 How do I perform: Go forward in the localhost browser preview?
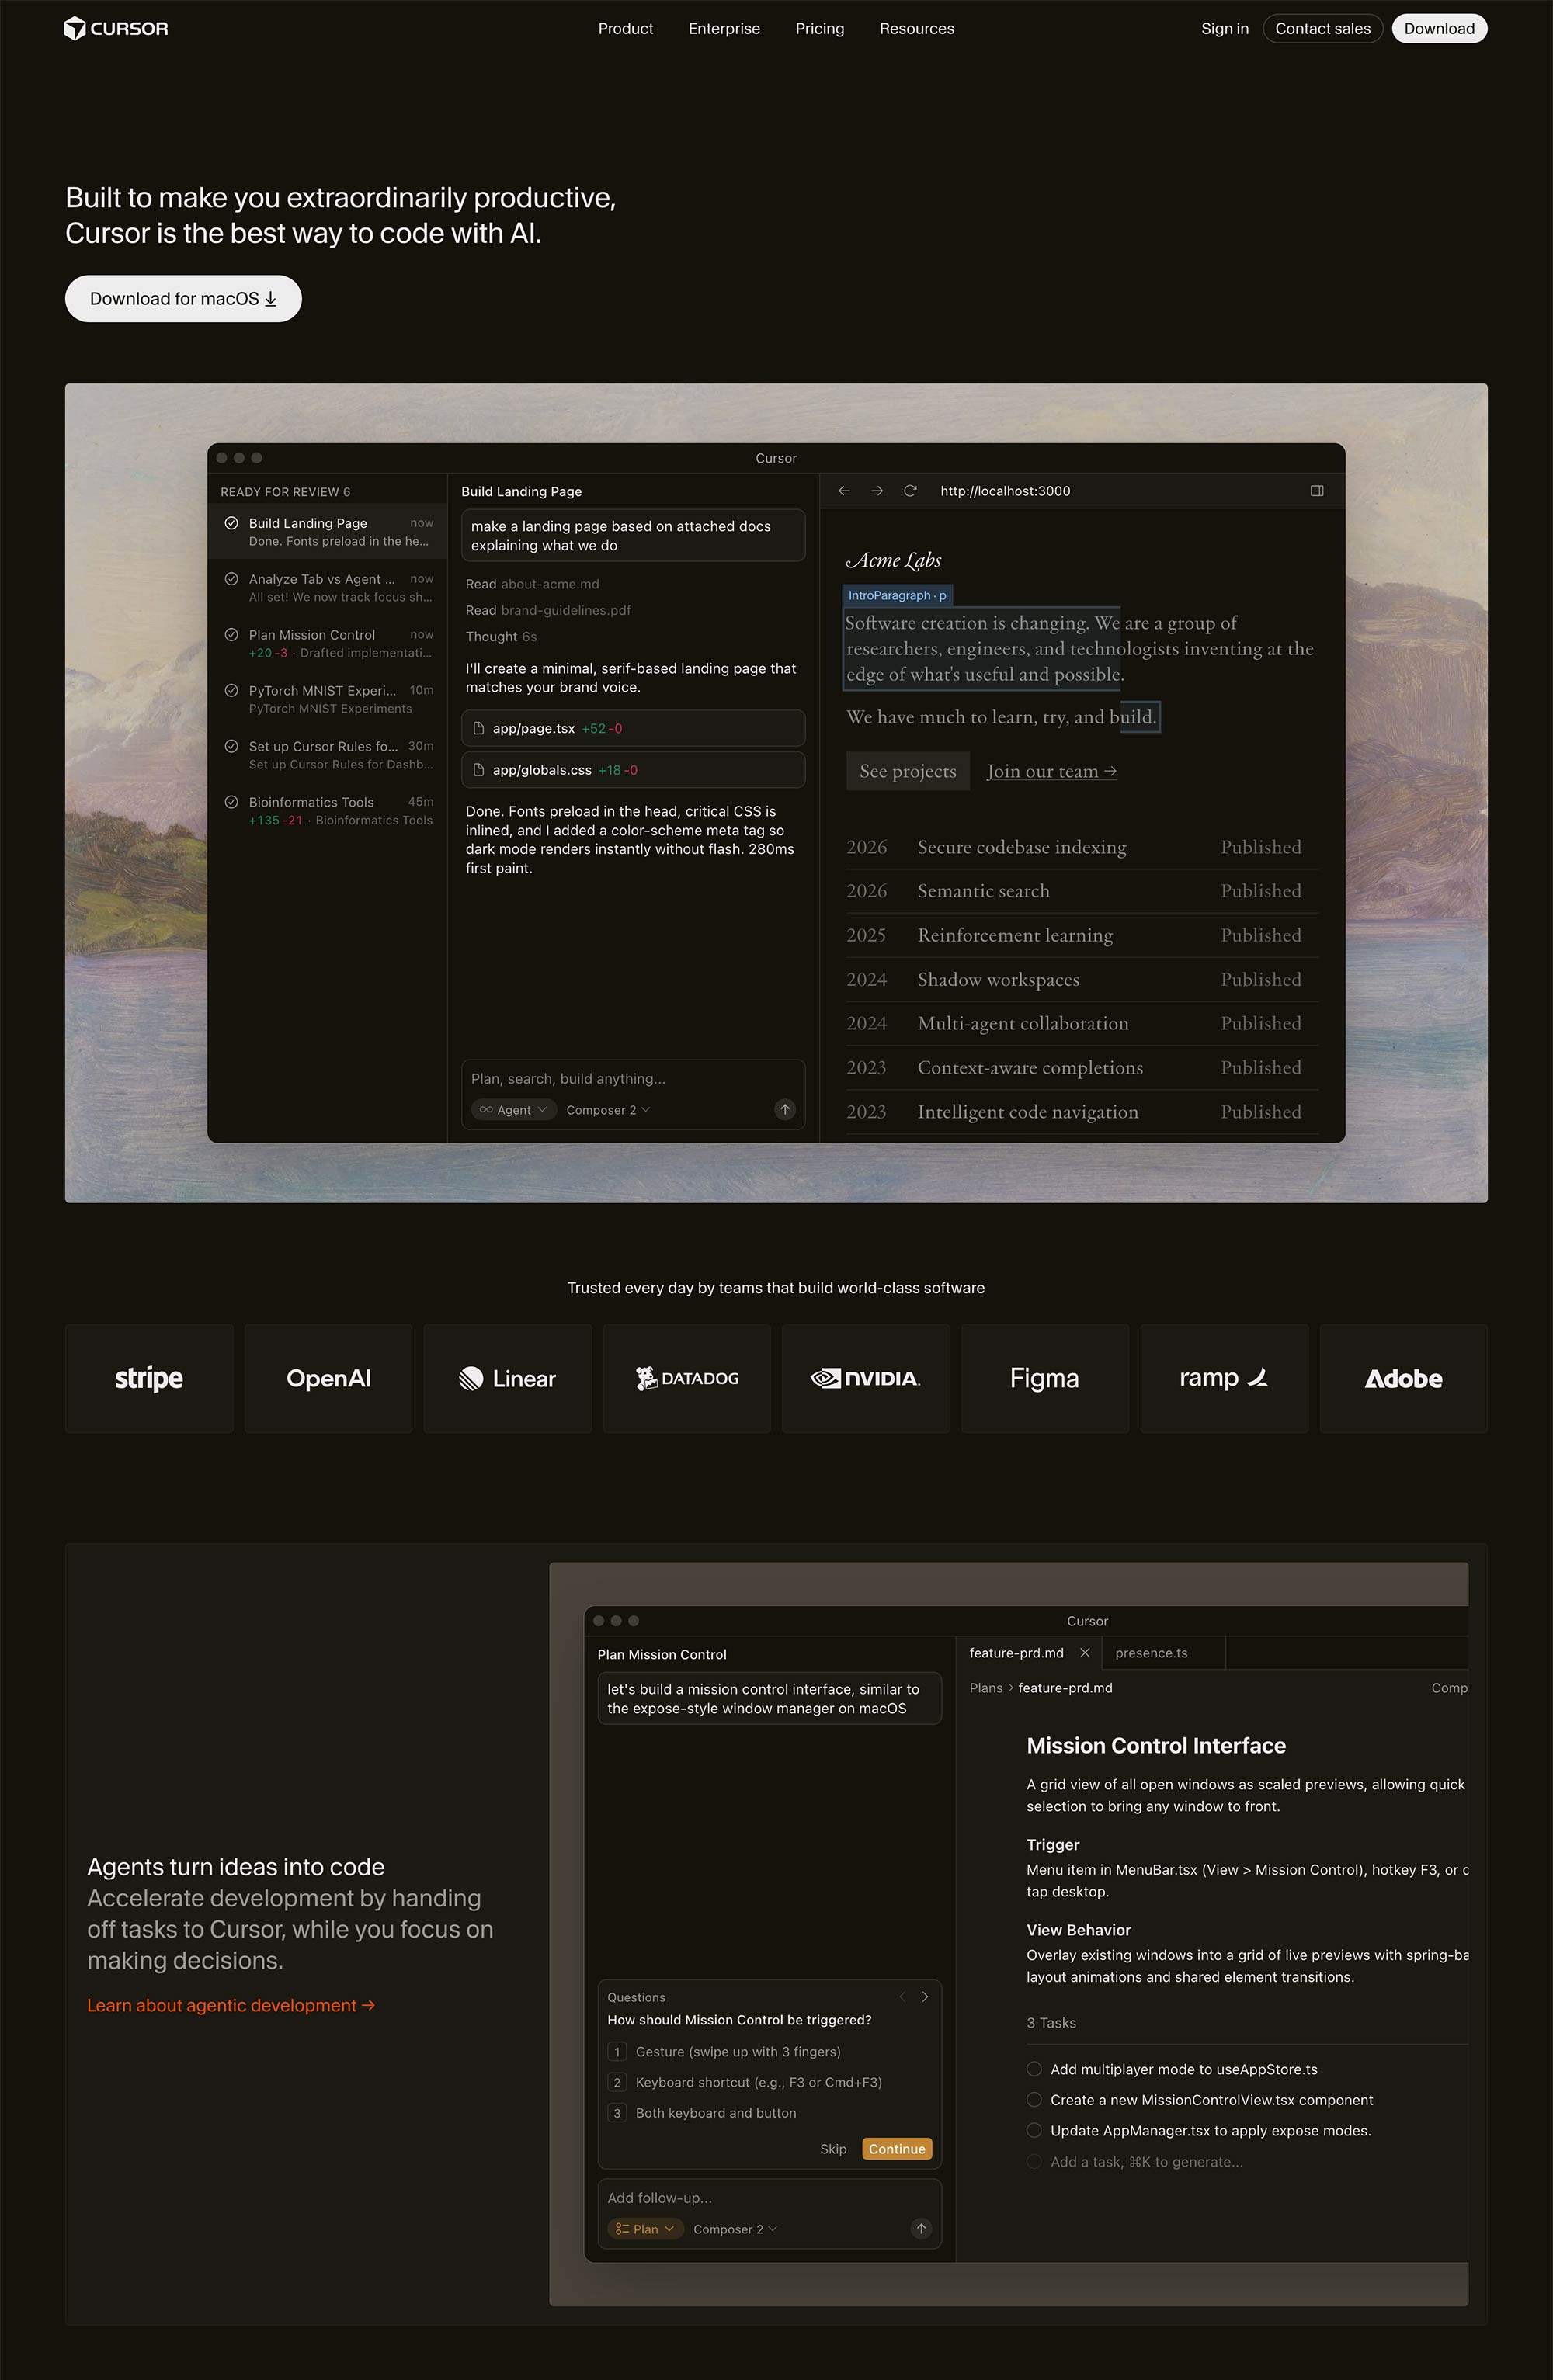(x=877, y=491)
